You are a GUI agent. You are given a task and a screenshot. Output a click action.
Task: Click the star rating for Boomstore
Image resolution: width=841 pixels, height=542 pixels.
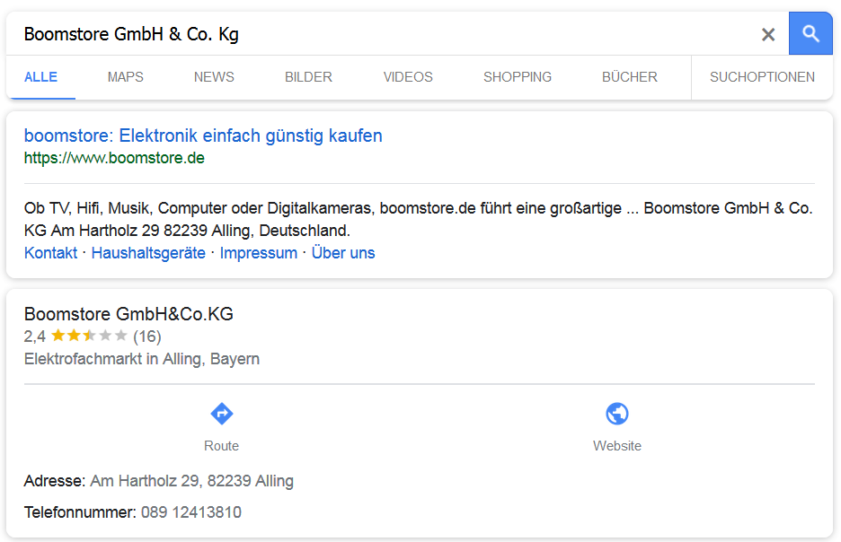[89, 337]
